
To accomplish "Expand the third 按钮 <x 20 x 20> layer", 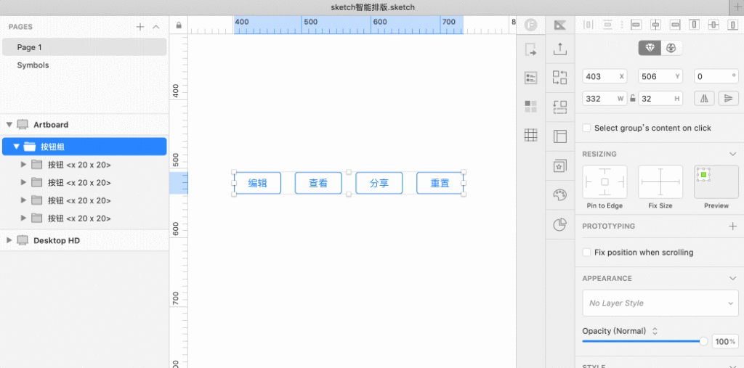I will click(x=23, y=200).
